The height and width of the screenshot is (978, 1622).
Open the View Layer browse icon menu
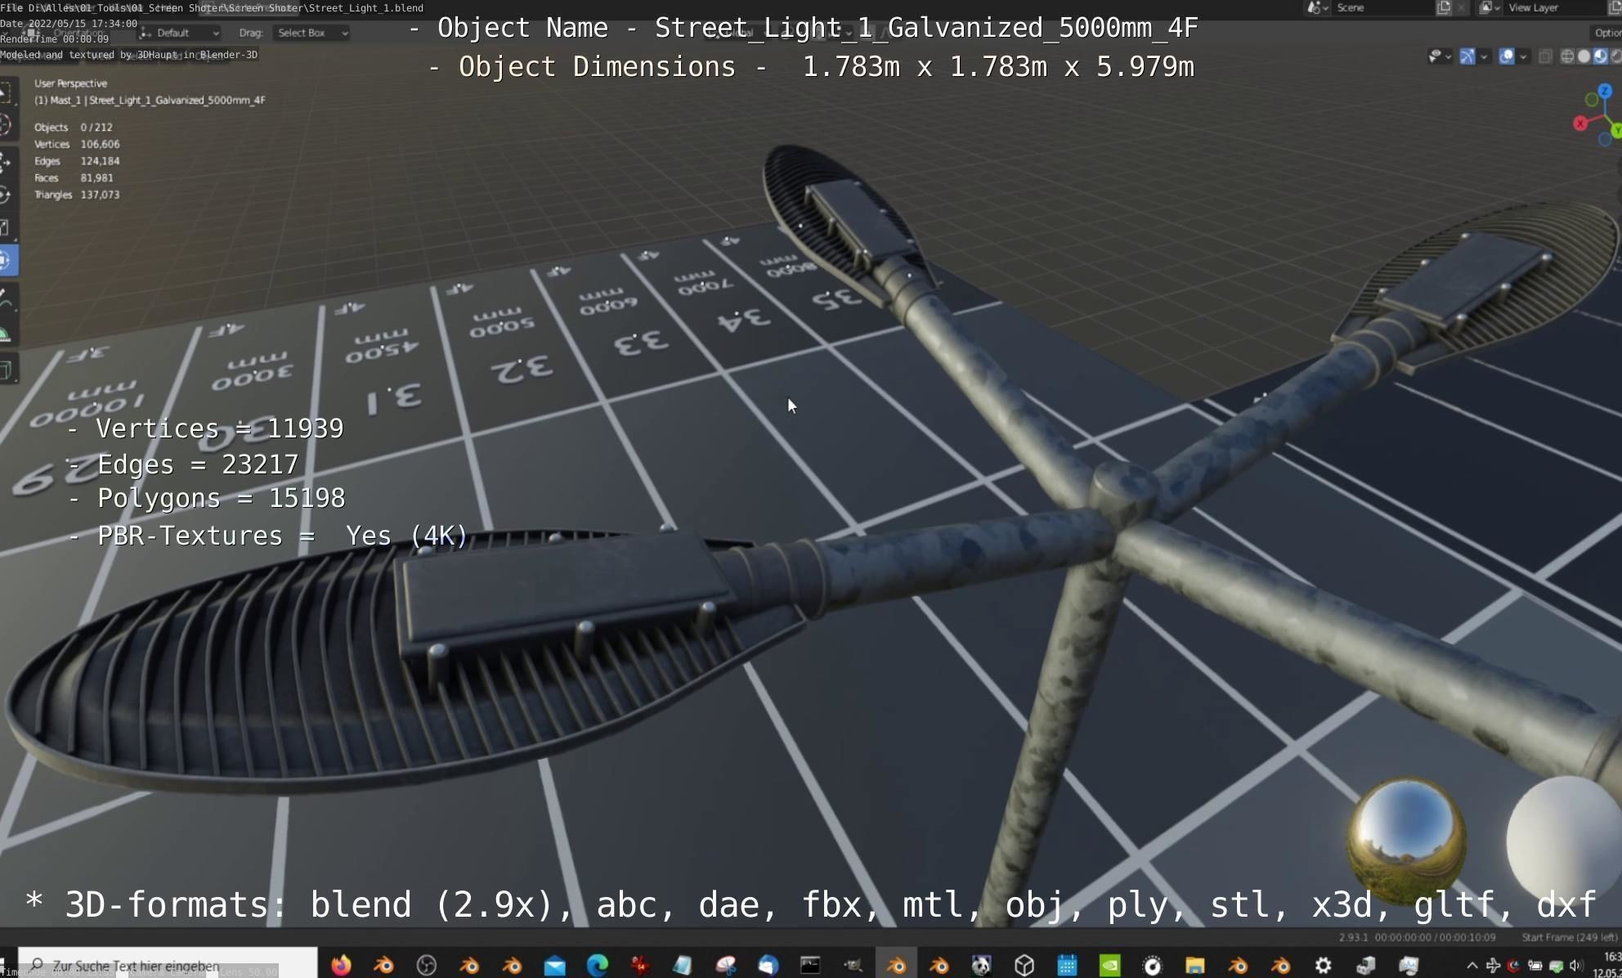point(1490,7)
